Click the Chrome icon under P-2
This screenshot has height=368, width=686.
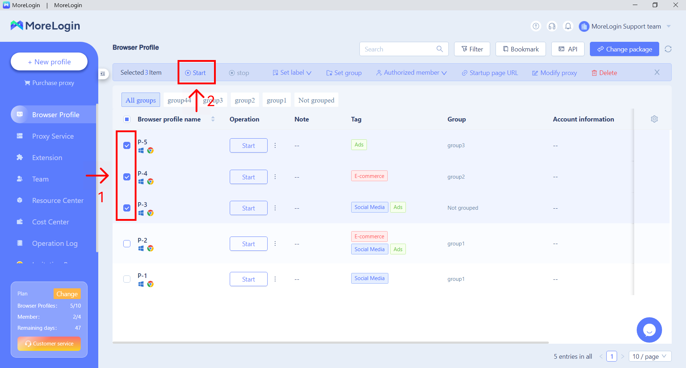tap(150, 248)
